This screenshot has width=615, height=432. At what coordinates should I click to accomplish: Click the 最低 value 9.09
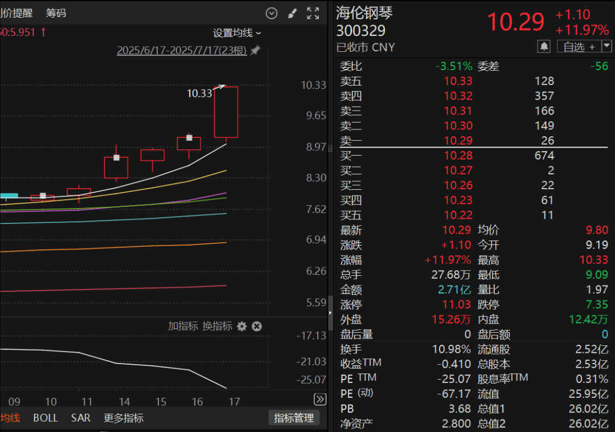pos(597,275)
